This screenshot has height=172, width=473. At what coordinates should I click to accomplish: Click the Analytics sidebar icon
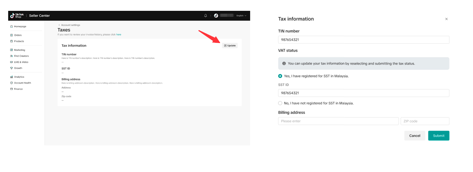coord(12,77)
